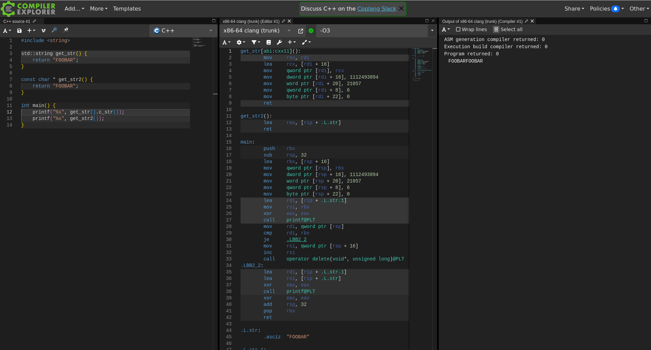Select the x86-64 clang (trunk) Editor #1 tab
The image size is (651, 350).
251,21
